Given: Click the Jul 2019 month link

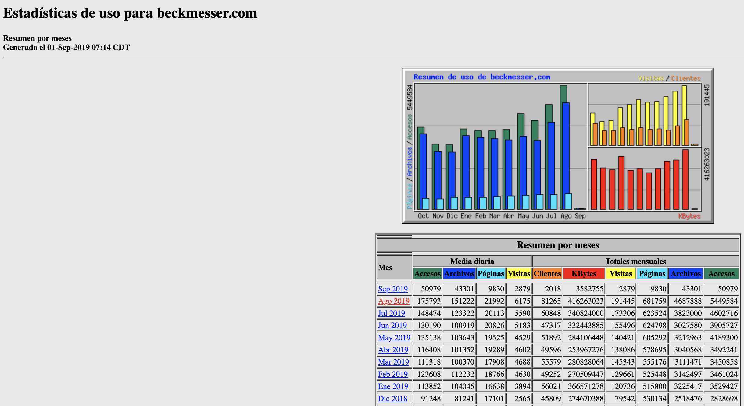Looking at the screenshot, I should (x=392, y=313).
